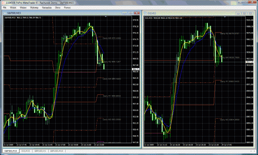Viewport: 258px width, 155px height.
Task: Click the S&P500,M15 OHLC header text
Action: [x=23, y=18]
